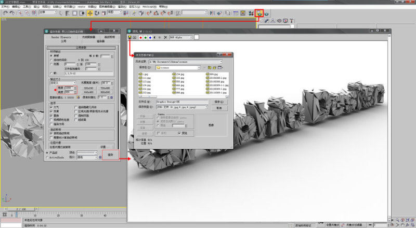Screen dimensions: 416x228
Task: Open Render Setup icon highlighted in red
Action: (259, 13)
